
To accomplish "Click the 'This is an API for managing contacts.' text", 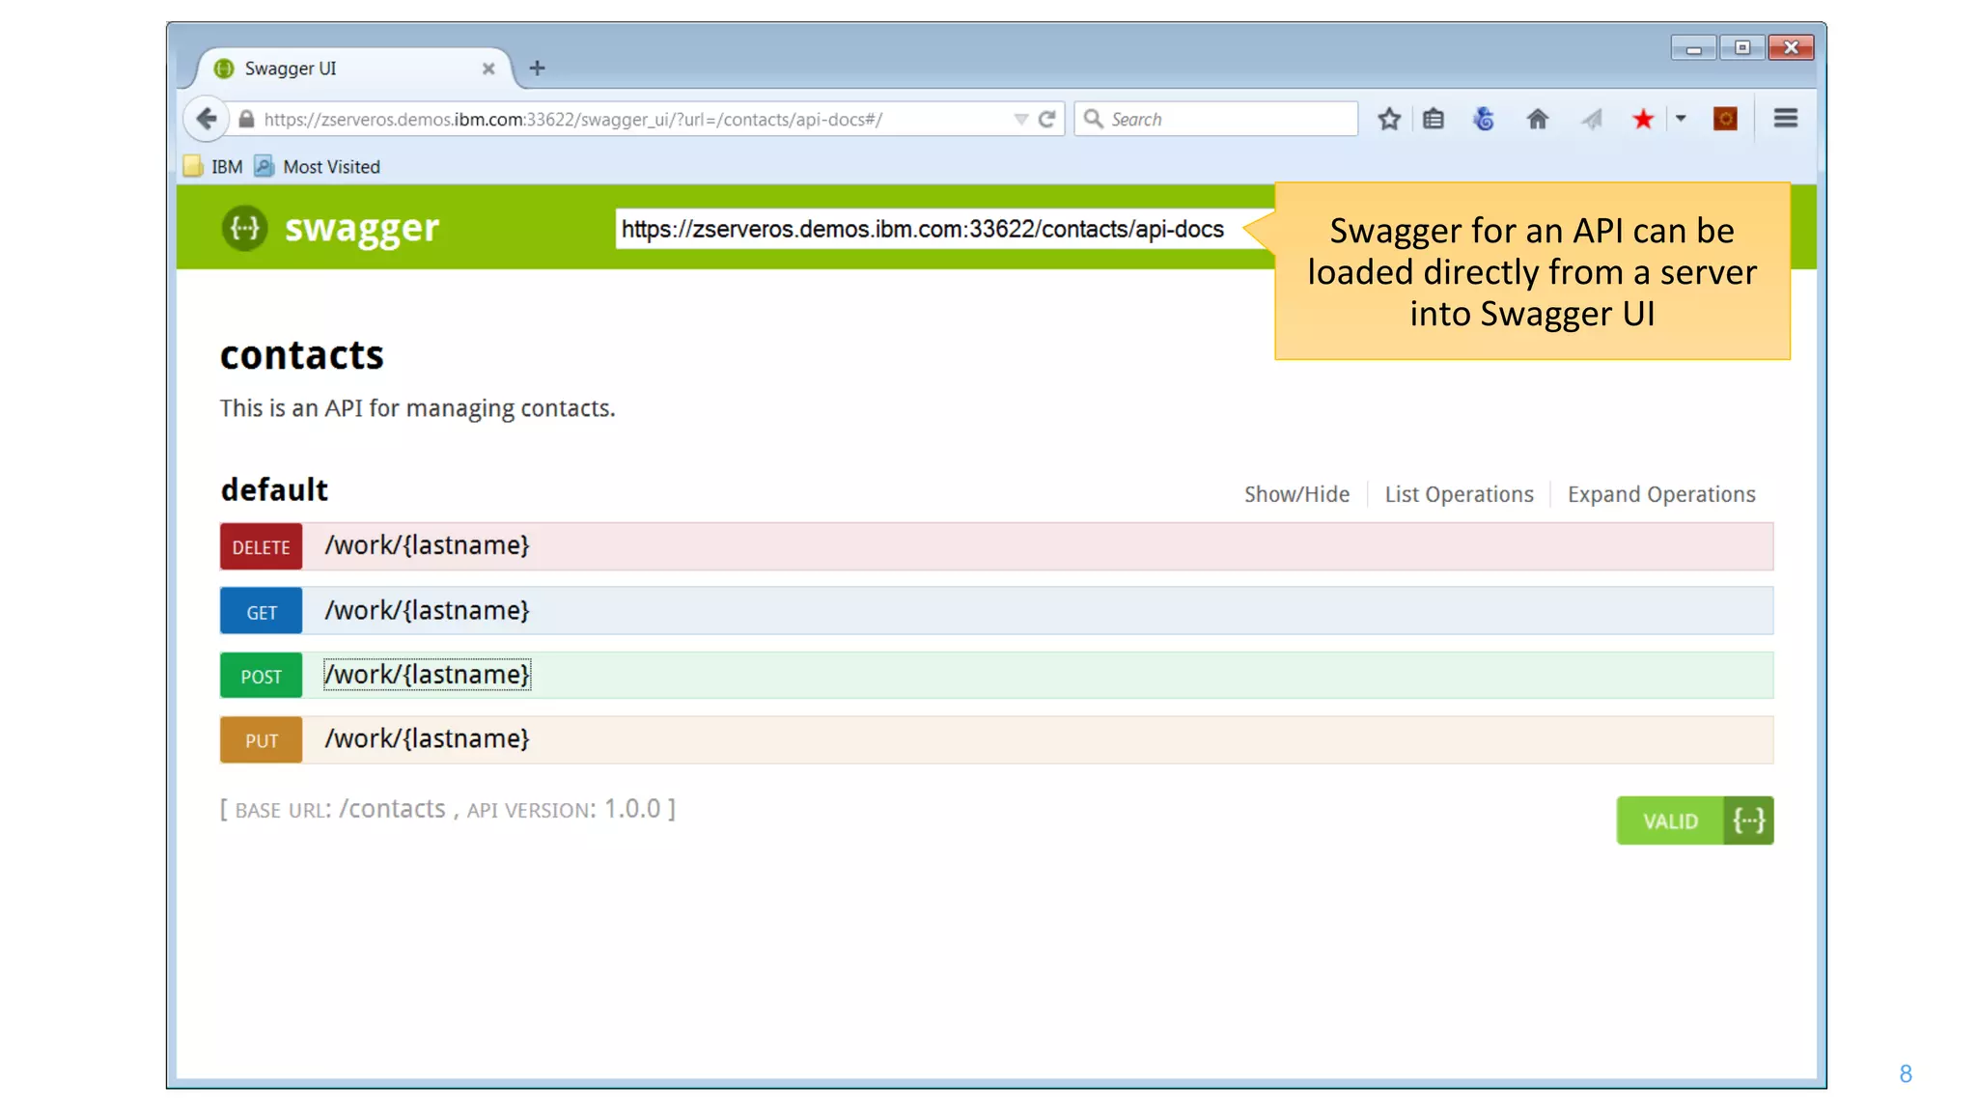I will click(417, 408).
